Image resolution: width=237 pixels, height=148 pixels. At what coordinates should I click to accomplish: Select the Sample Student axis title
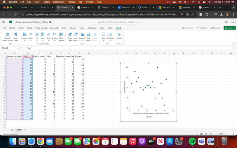point(124,87)
